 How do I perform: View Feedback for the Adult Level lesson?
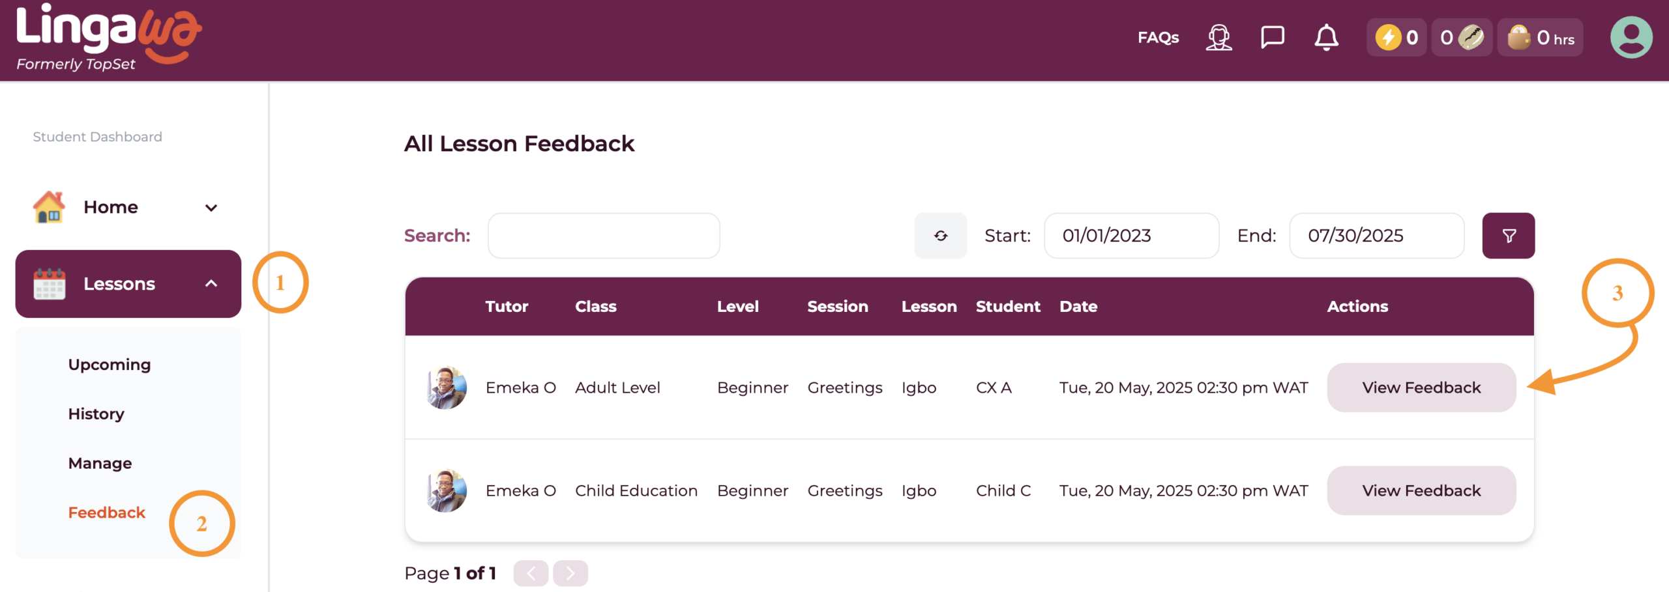coord(1421,387)
